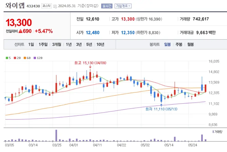Click the tallest volume bar near 03/25
Viewport: 227px width, 152px height.
[56, 136]
